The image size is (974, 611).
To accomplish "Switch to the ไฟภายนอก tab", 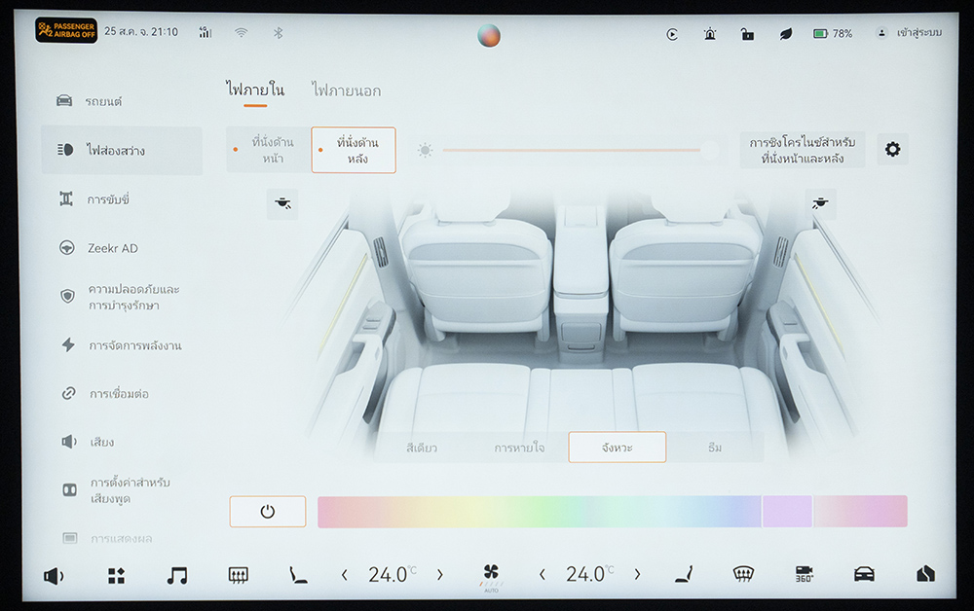I will (x=346, y=90).
